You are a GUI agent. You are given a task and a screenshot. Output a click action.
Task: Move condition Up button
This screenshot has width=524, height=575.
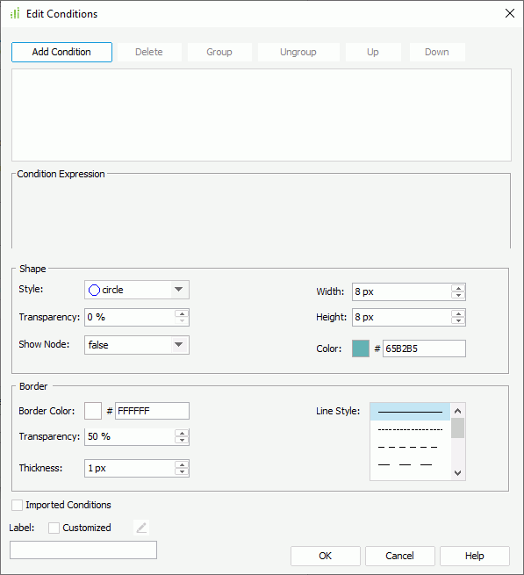coord(373,52)
